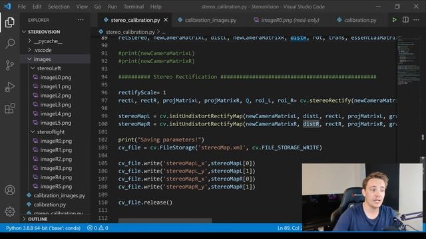Image resolution: width=426 pixels, height=239 pixels.
Task: Open the View menu
Action: click(82, 7)
